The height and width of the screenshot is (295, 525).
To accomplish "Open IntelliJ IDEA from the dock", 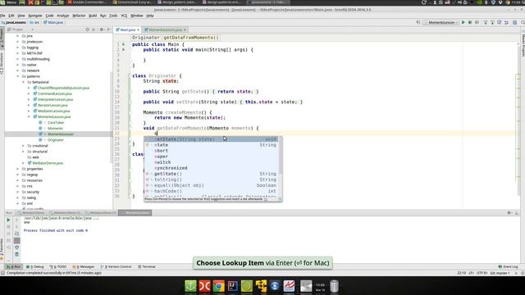I will pyautogui.click(x=232, y=286).
